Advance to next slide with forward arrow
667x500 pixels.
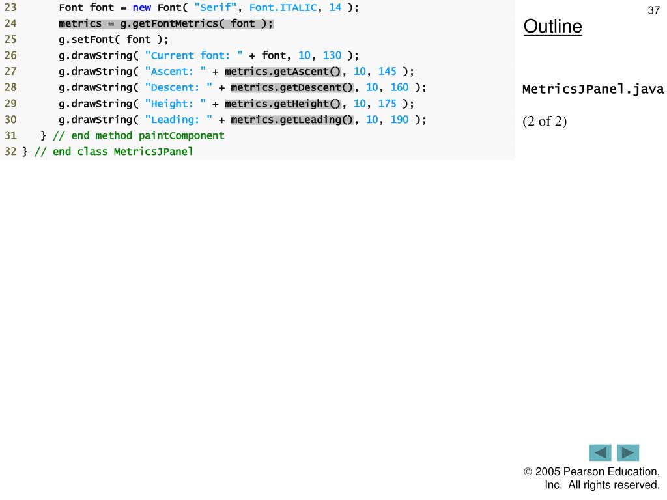628,452
